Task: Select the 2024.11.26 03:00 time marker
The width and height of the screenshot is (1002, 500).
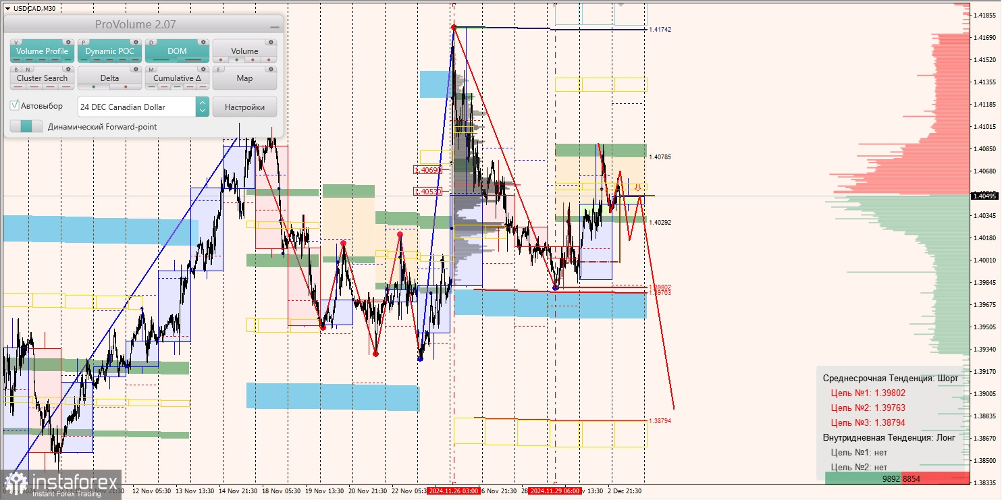Action: 454,491
